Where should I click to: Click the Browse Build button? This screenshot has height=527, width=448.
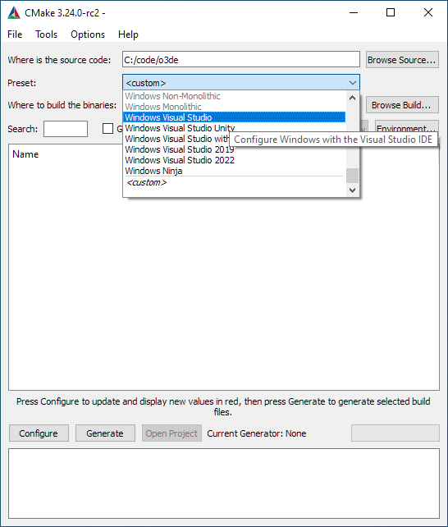402,105
